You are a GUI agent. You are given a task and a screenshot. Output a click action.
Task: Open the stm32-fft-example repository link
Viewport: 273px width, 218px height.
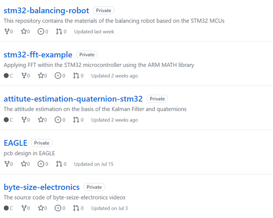(38, 55)
